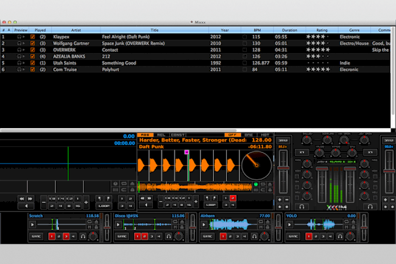Uncheck Played checkbox for Wolfgang Gartner track
Image resolution: width=396 pixels, height=264 pixels.
click(x=33, y=43)
